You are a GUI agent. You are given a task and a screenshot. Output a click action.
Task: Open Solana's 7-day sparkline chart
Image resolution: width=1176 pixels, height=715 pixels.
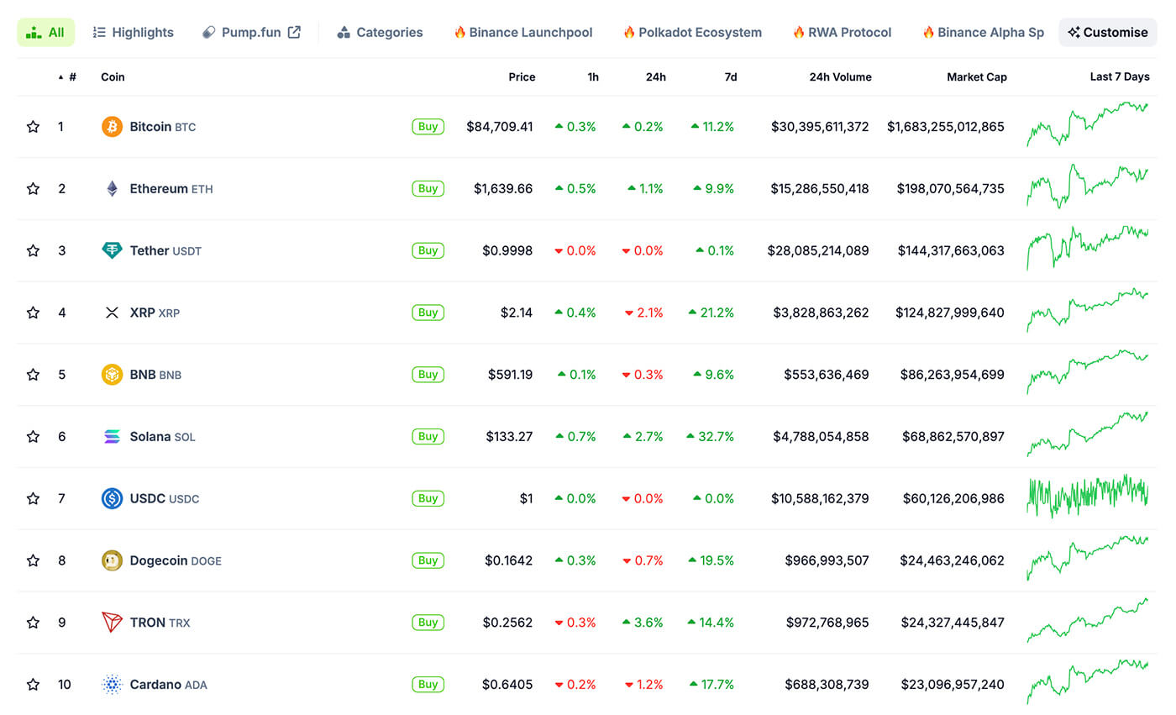coord(1087,434)
